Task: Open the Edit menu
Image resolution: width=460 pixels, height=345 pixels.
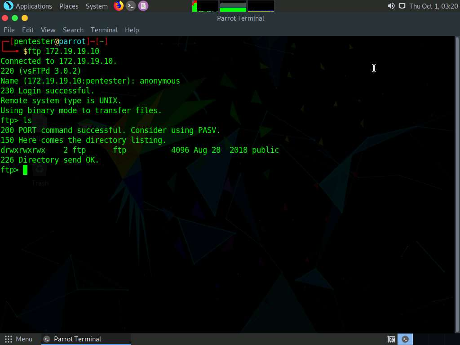Action: (28, 30)
